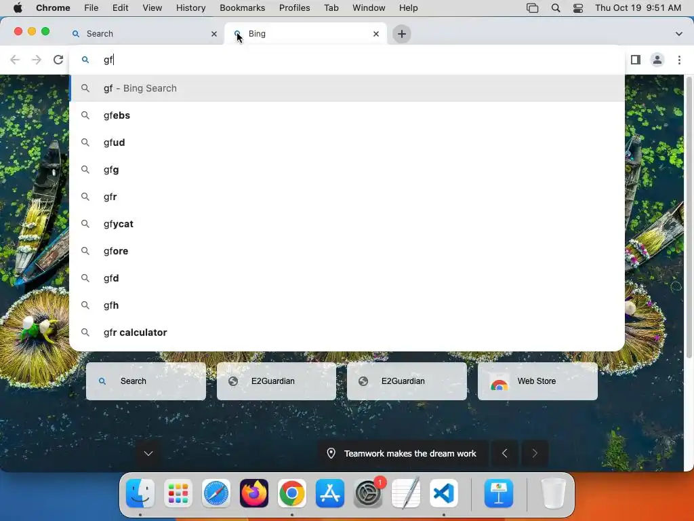The width and height of the screenshot is (694, 521).
Task: Pick the 'gfh' suggestion
Action: 348,305
